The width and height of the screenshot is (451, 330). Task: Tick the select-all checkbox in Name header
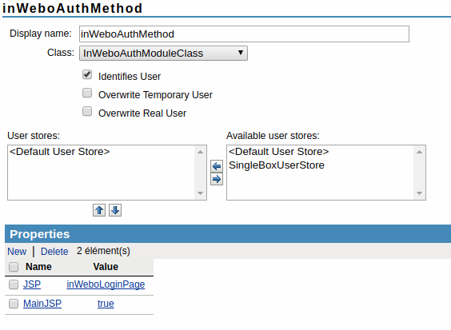tap(14, 267)
